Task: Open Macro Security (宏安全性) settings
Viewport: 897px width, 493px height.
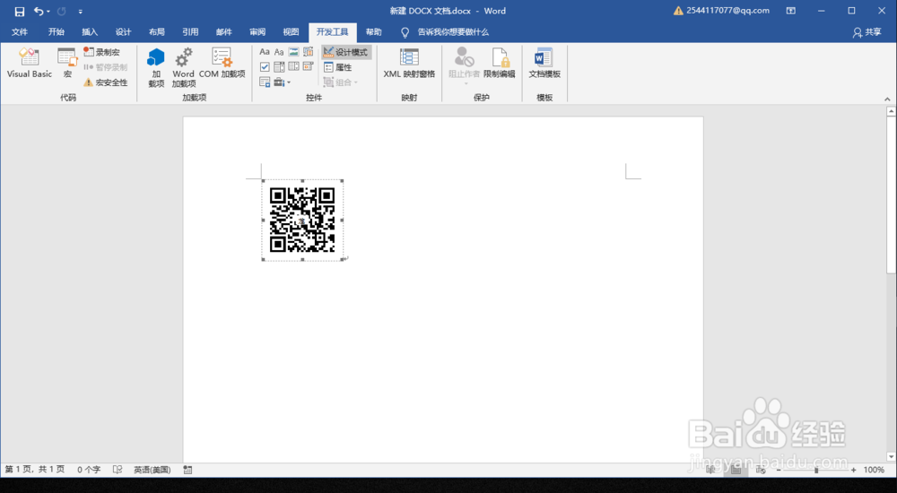Action: pyautogui.click(x=105, y=82)
